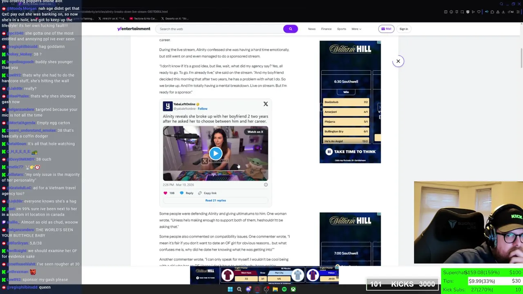Pause the William Hill ad animation
Image resolution: width=523 pixels, height=294 pixels.
point(329,151)
